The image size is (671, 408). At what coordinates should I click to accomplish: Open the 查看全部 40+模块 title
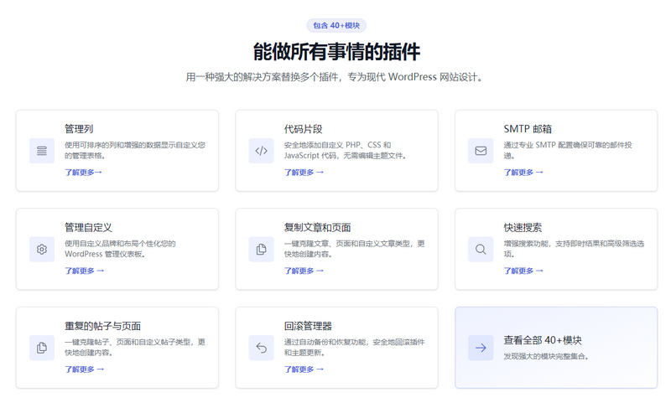click(x=543, y=340)
